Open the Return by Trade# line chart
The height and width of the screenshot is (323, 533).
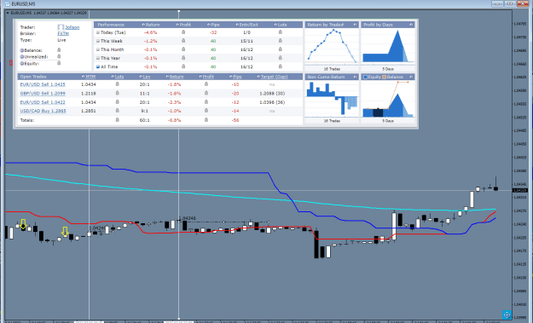coord(332,47)
